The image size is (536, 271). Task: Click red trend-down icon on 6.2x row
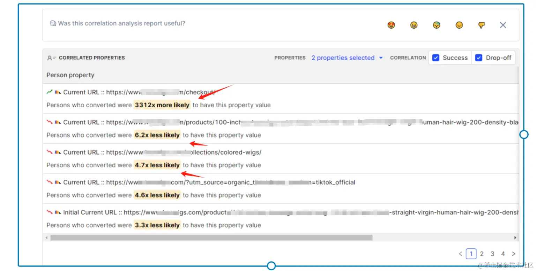50,122
